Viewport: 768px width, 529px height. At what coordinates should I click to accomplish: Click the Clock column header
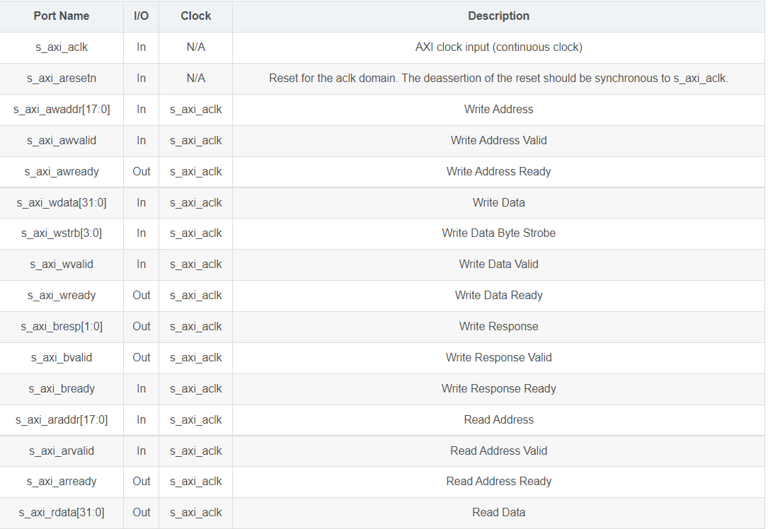tap(195, 16)
